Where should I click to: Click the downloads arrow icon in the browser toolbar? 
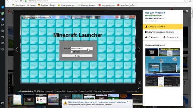pos(190,1)
